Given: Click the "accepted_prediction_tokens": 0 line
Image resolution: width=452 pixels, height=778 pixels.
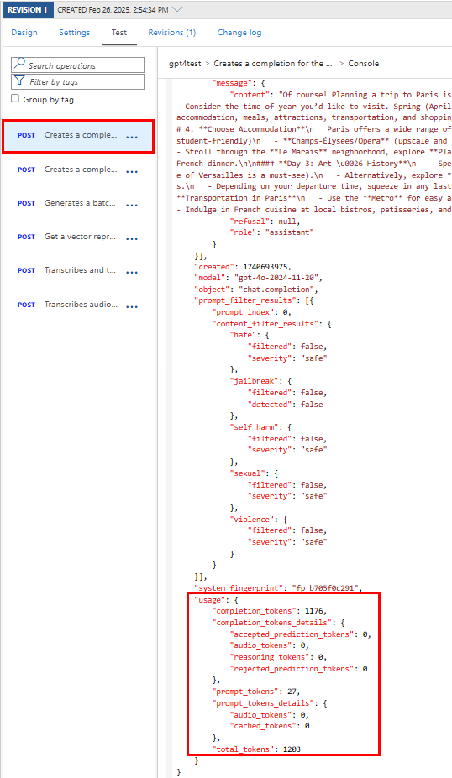Looking at the screenshot, I should coord(301,634).
